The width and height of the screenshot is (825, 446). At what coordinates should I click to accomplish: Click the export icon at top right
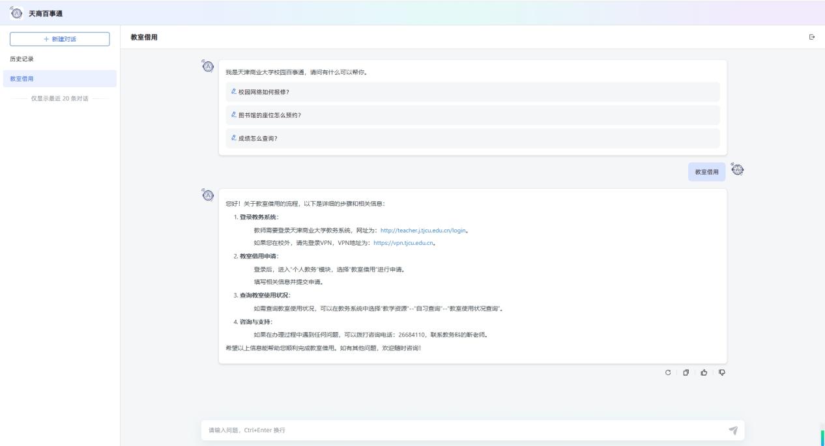(811, 37)
